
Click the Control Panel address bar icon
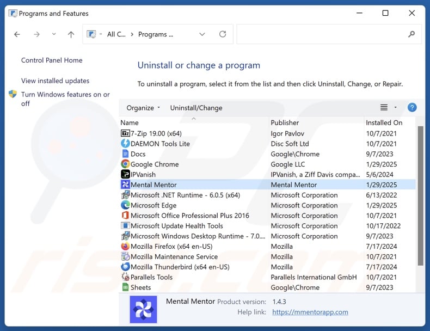coord(91,34)
